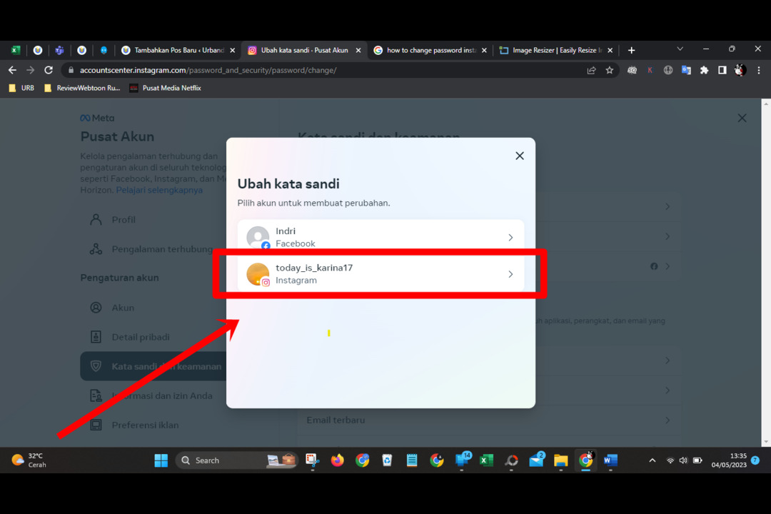
Task: Select the Indri Facebook account row
Action: click(x=381, y=237)
